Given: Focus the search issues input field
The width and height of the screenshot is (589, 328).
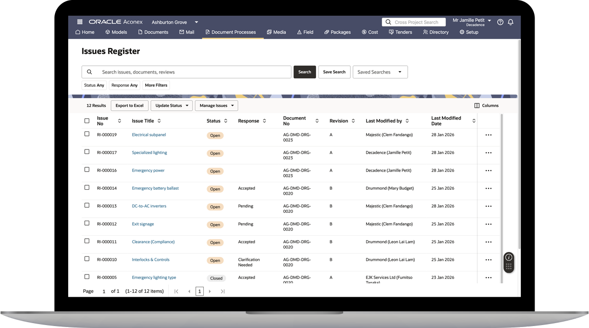Looking at the screenshot, I should (194, 72).
